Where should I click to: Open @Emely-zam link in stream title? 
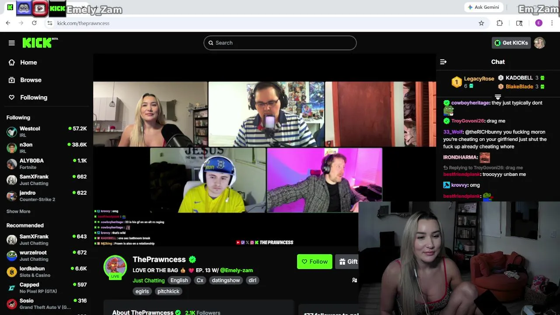tap(236, 270)
